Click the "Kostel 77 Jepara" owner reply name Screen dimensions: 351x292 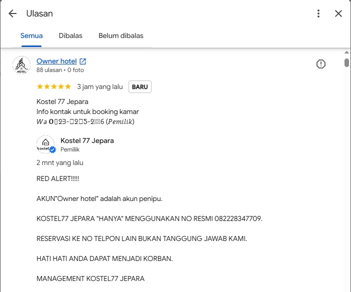(87, 140)
